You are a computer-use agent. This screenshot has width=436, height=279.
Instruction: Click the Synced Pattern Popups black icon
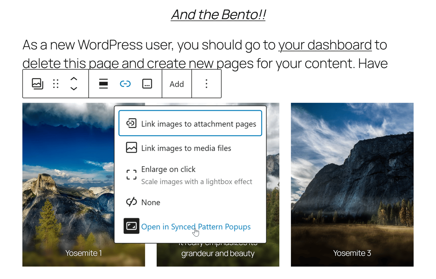pyautogui.click(x=131, y=226)
